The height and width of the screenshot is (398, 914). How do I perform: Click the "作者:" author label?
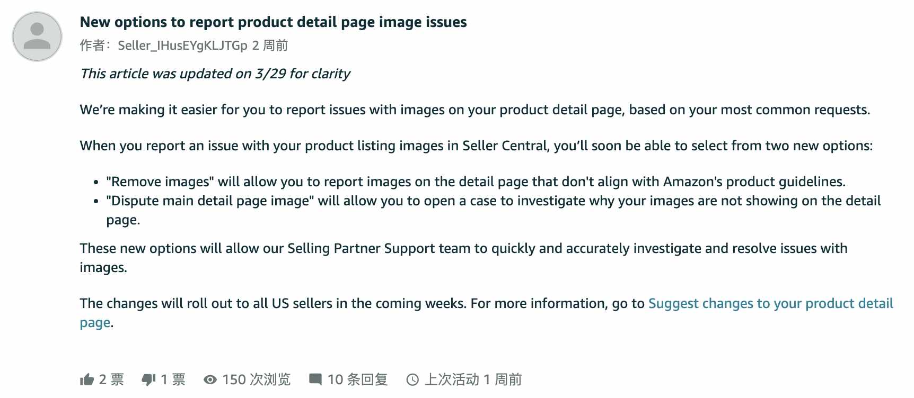96,46
